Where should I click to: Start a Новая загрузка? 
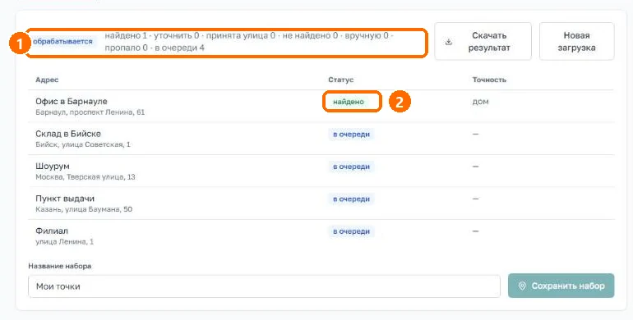tap(576, 42)
